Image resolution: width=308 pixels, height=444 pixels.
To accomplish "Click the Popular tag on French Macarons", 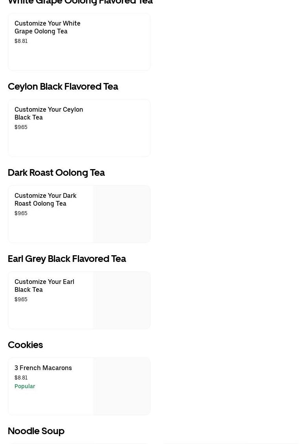I will 25,386.
